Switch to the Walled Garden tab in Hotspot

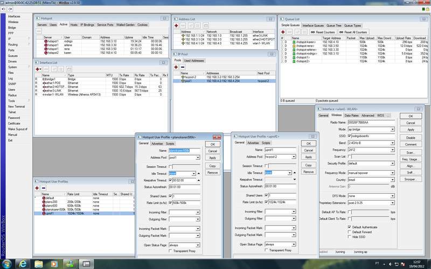pyautogui.click(x=125, y=25)
